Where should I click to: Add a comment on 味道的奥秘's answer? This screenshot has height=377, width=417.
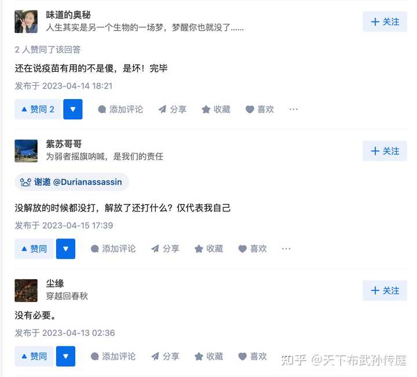click(x=120, y=109)
